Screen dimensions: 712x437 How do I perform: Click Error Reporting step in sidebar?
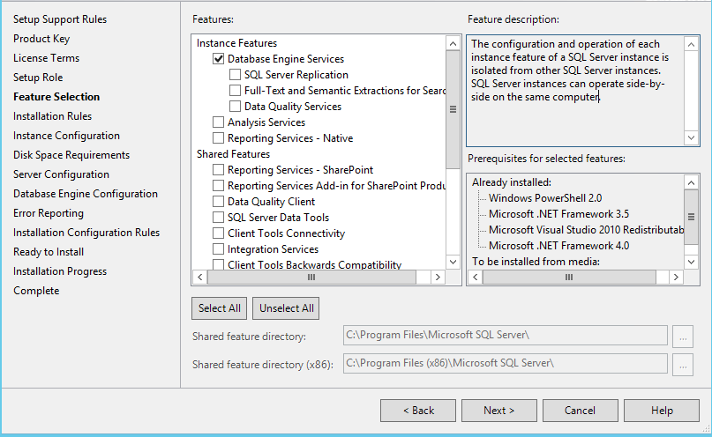(x=49, y=213)
